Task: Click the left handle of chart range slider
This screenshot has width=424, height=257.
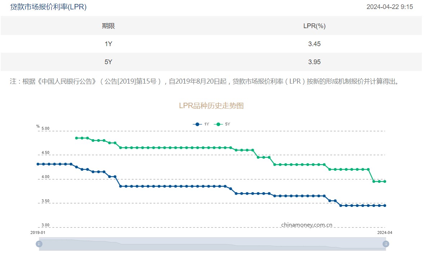Action: [x=39, y=244]
